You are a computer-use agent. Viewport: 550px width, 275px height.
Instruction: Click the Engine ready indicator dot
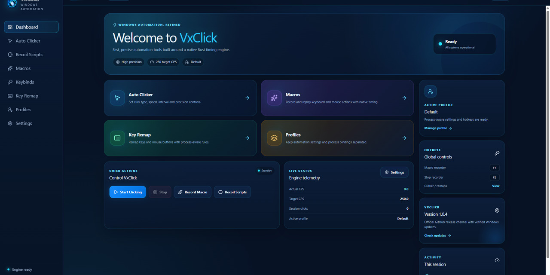pyautogui.click(x=9, y=269)
